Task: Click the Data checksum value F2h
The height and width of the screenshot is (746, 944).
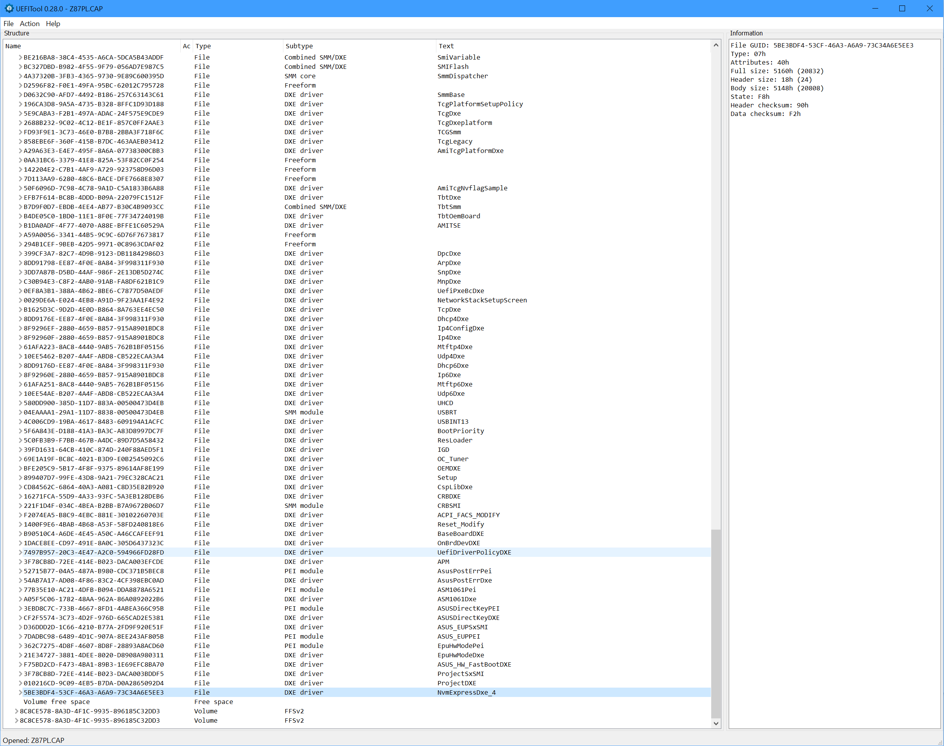Action: (795, 114)
